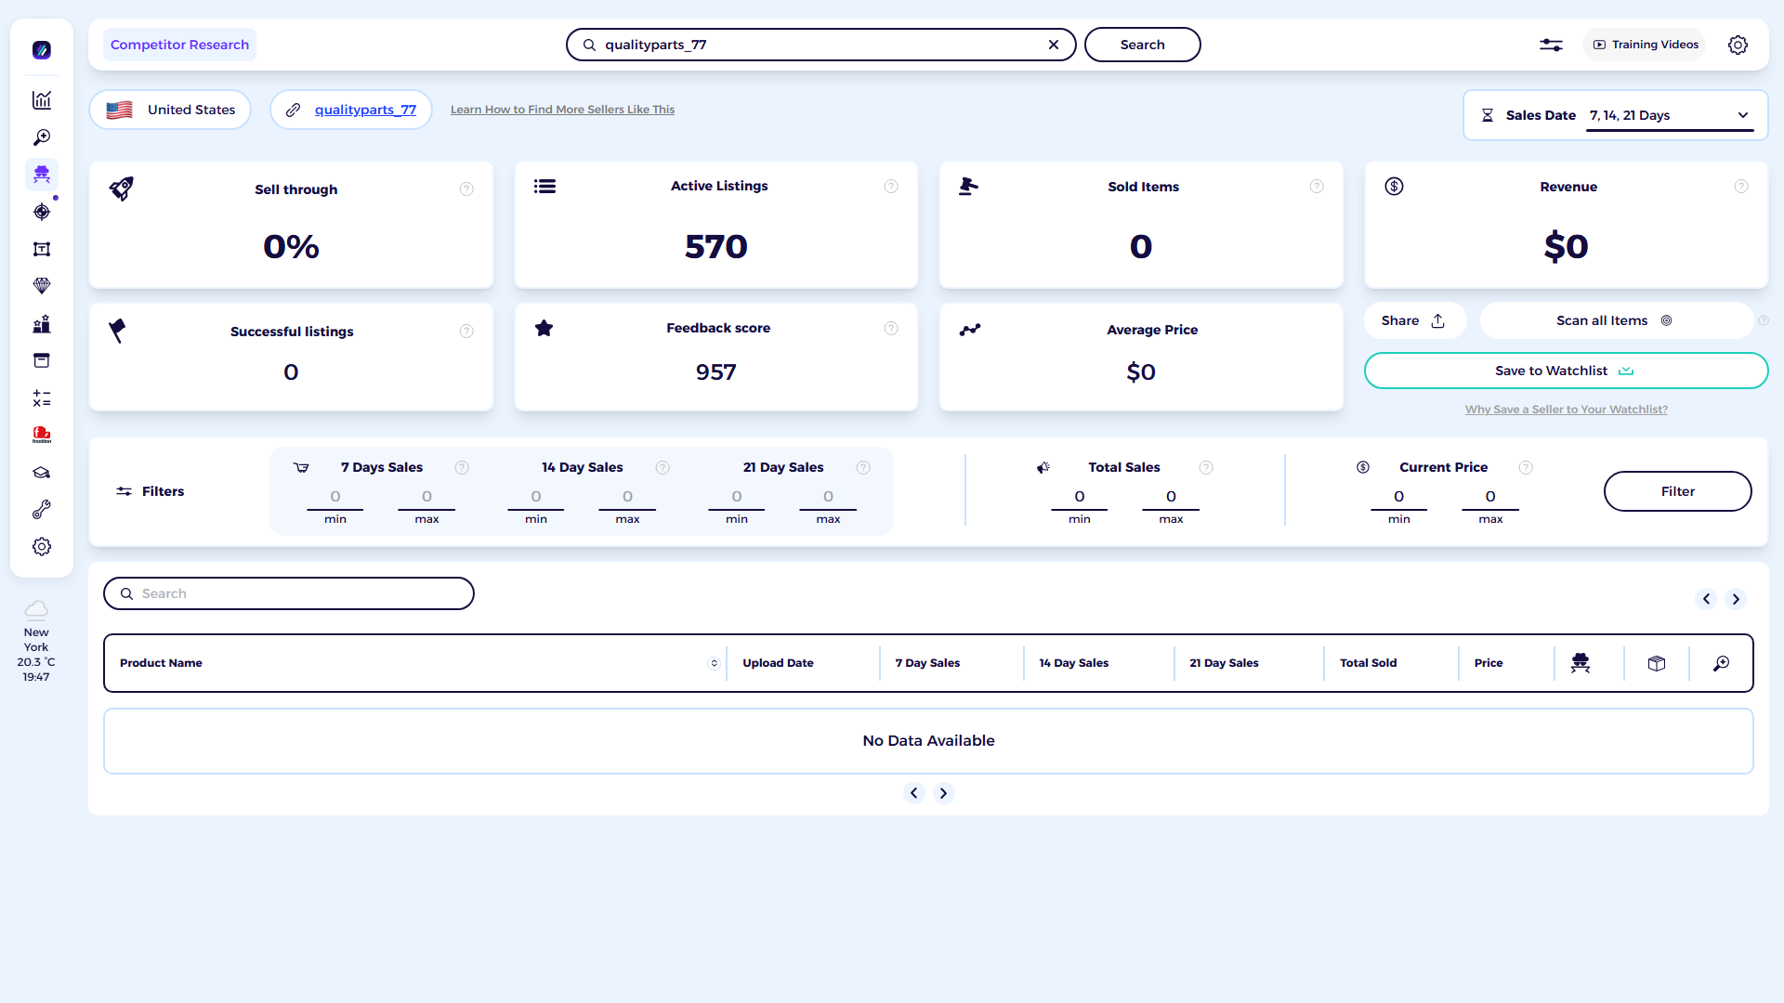Click Scan all Items button

pos(1615,320)
